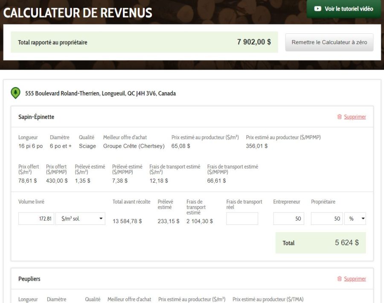This screenshot has height=303, width=384.
Task: Click the estimated producer price 65,08 $
Action: pyautogui.click(x=181, y=146)
